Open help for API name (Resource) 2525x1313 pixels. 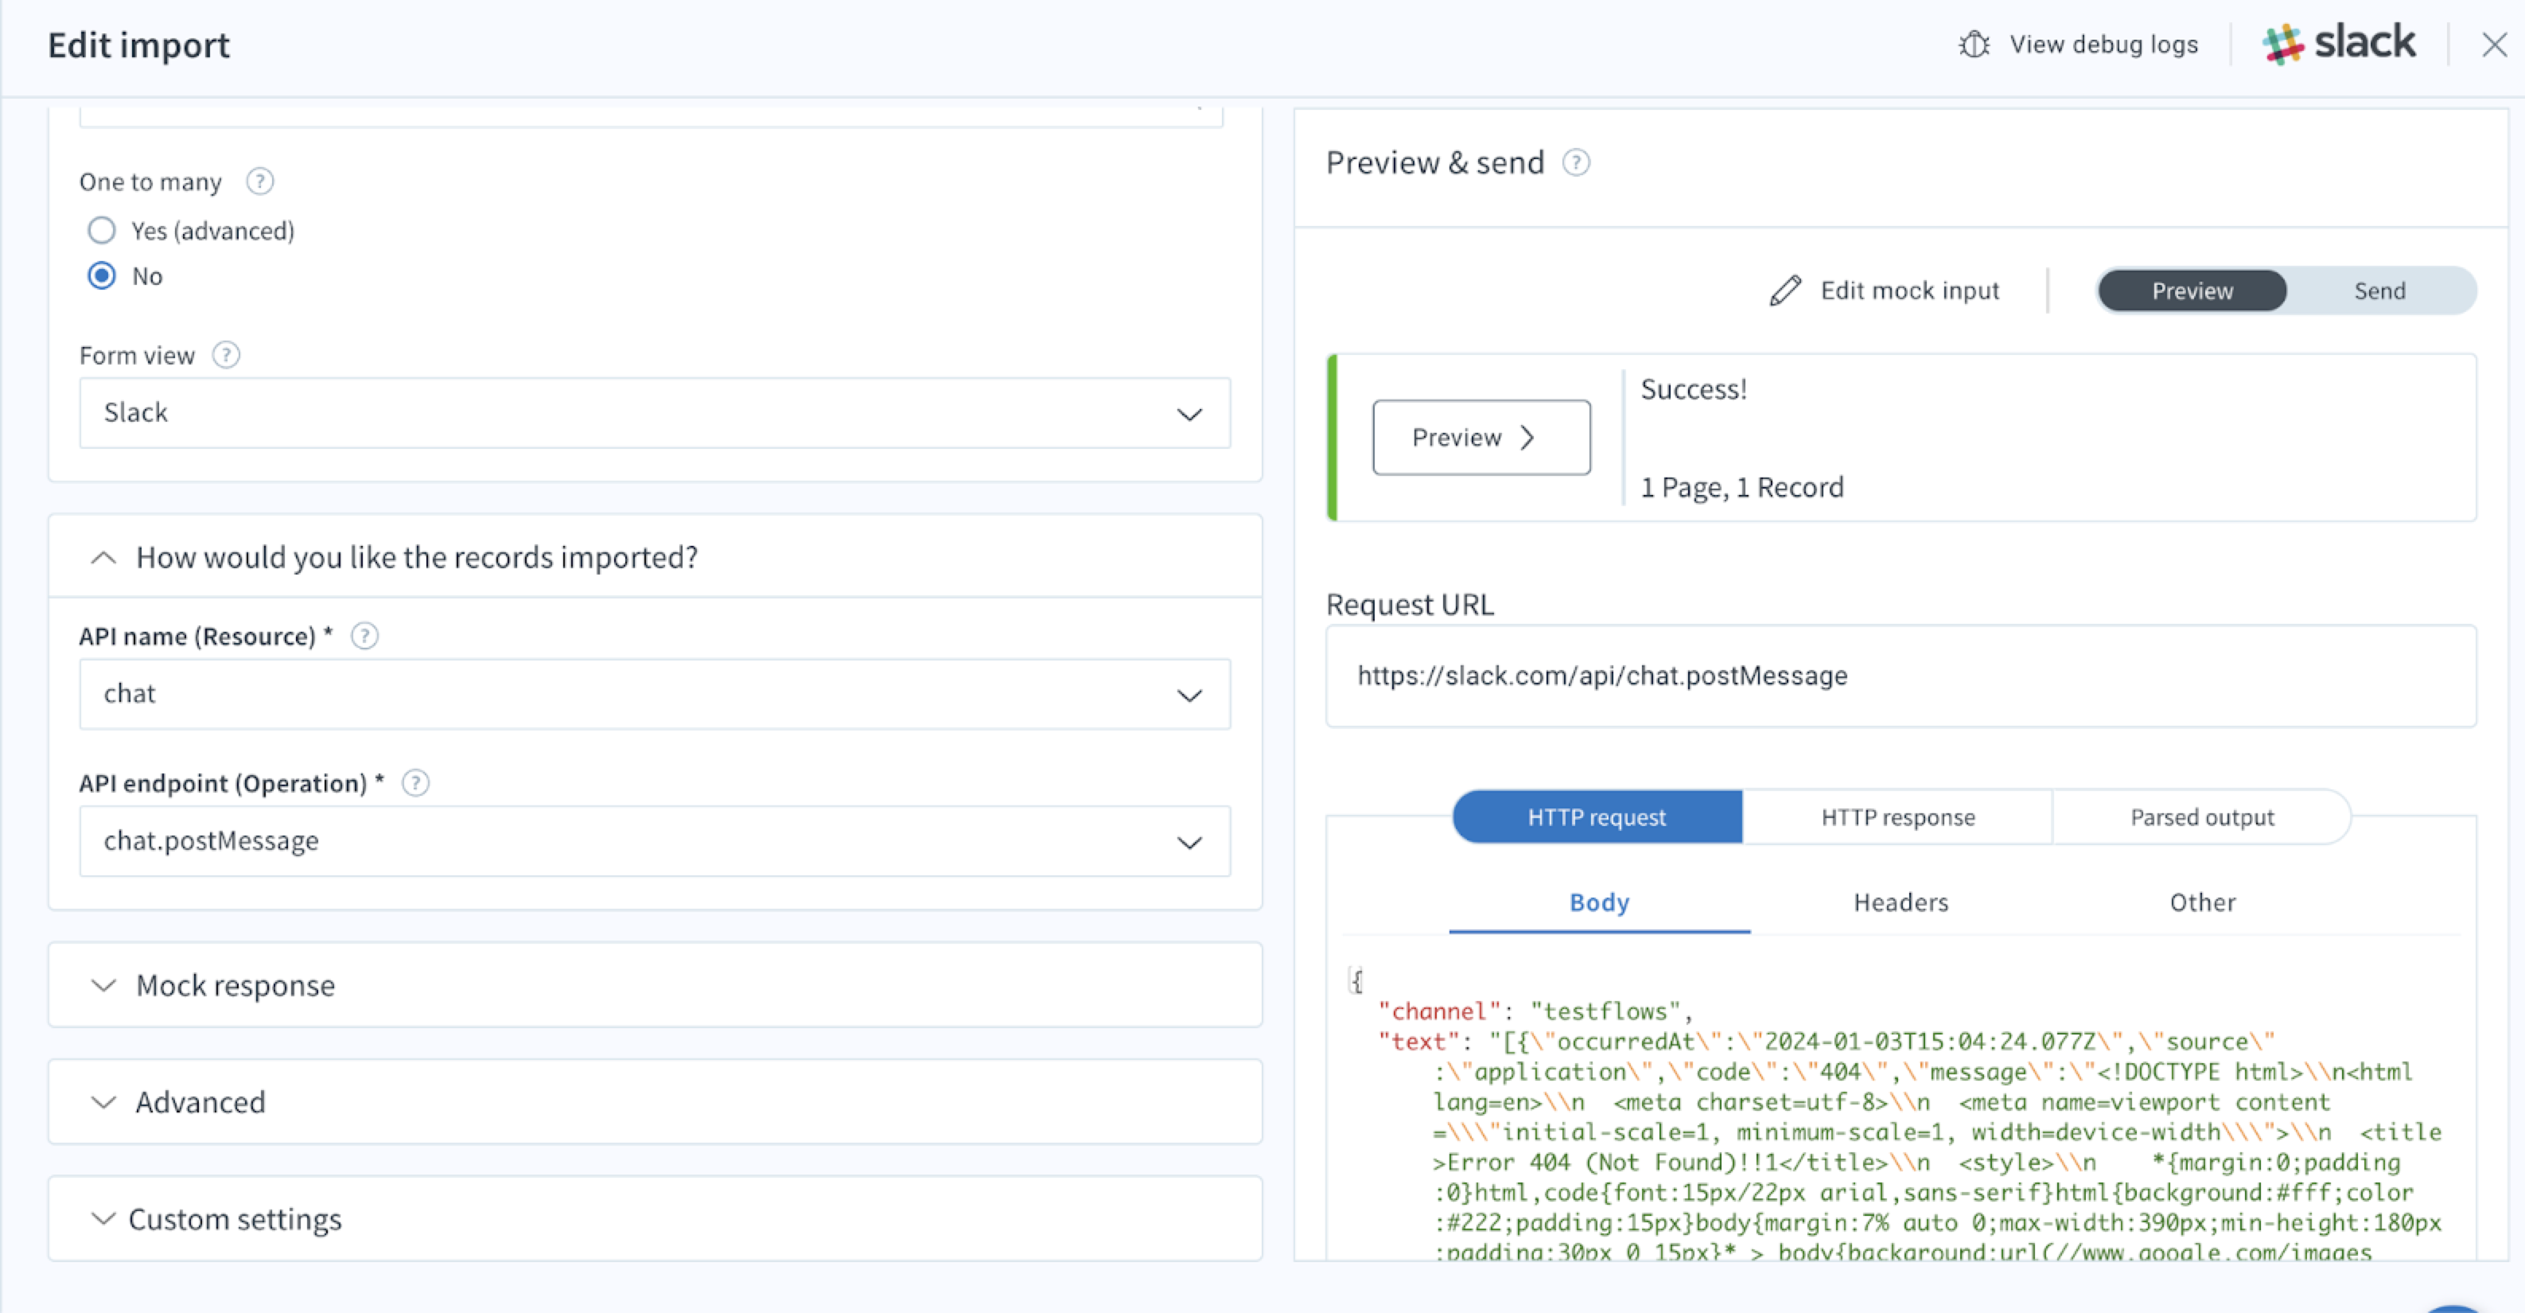click(x=364, y=637)
